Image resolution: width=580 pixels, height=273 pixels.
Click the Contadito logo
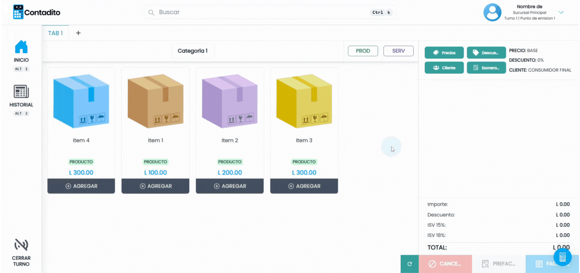(36, 12)
